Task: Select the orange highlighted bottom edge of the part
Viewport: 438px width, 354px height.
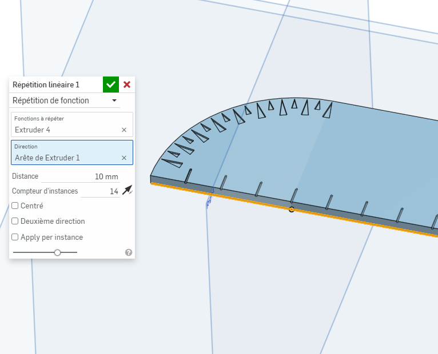Action: tap(343, 219)
